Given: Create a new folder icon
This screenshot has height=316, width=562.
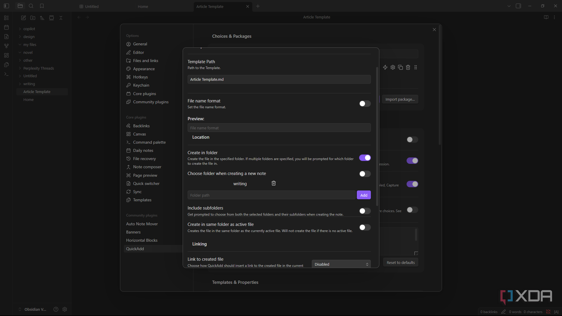Looking at the screenshot, I should pyautogui.click(x=33, y=18).
